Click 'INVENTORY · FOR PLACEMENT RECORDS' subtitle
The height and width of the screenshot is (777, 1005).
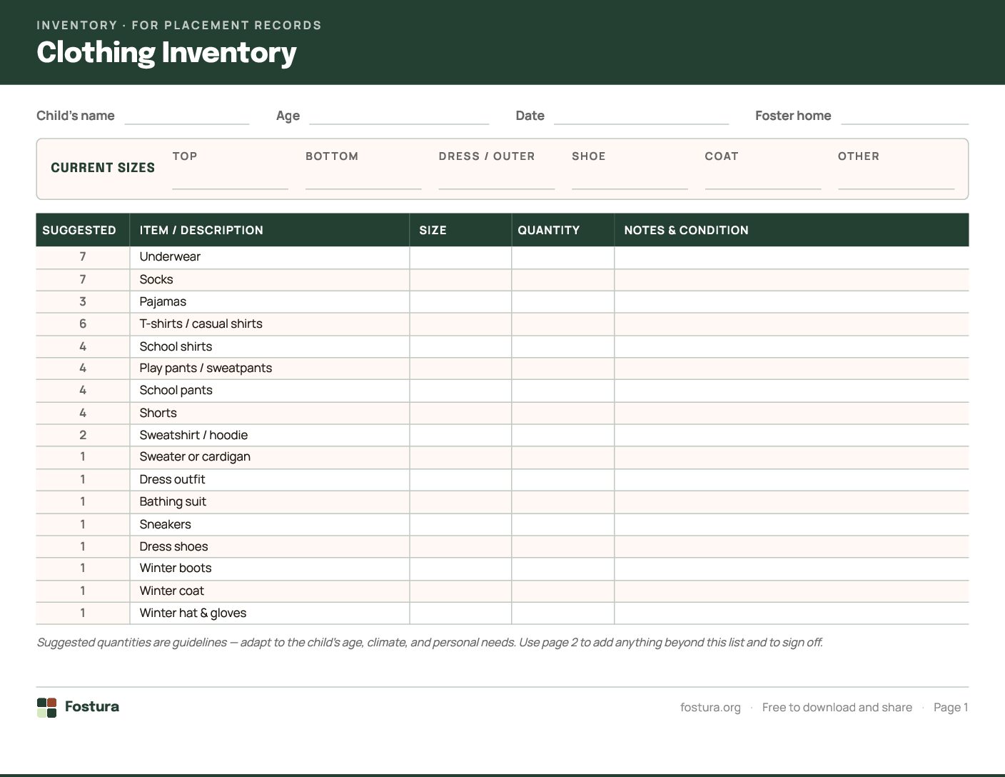point(179,25)
